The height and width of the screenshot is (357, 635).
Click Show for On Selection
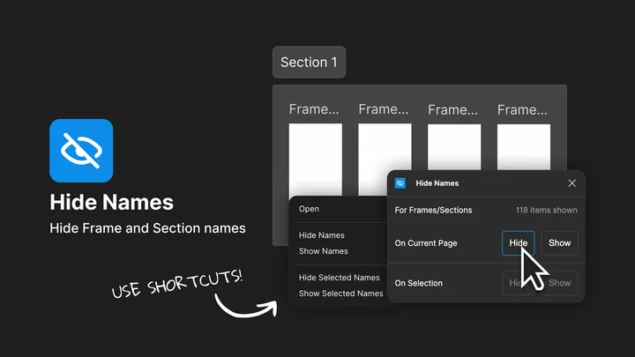click(x=560, y=283)
